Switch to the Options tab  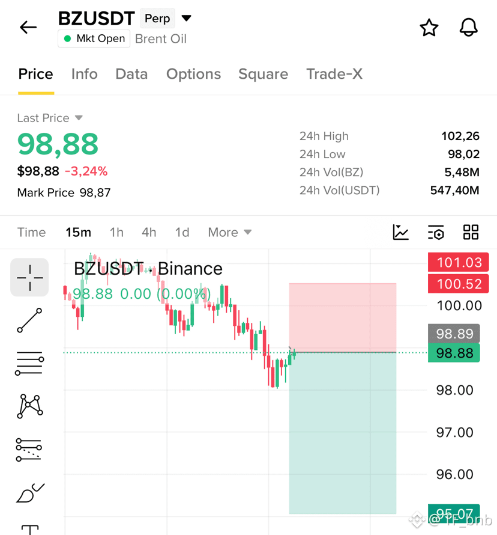click(193, 74)
